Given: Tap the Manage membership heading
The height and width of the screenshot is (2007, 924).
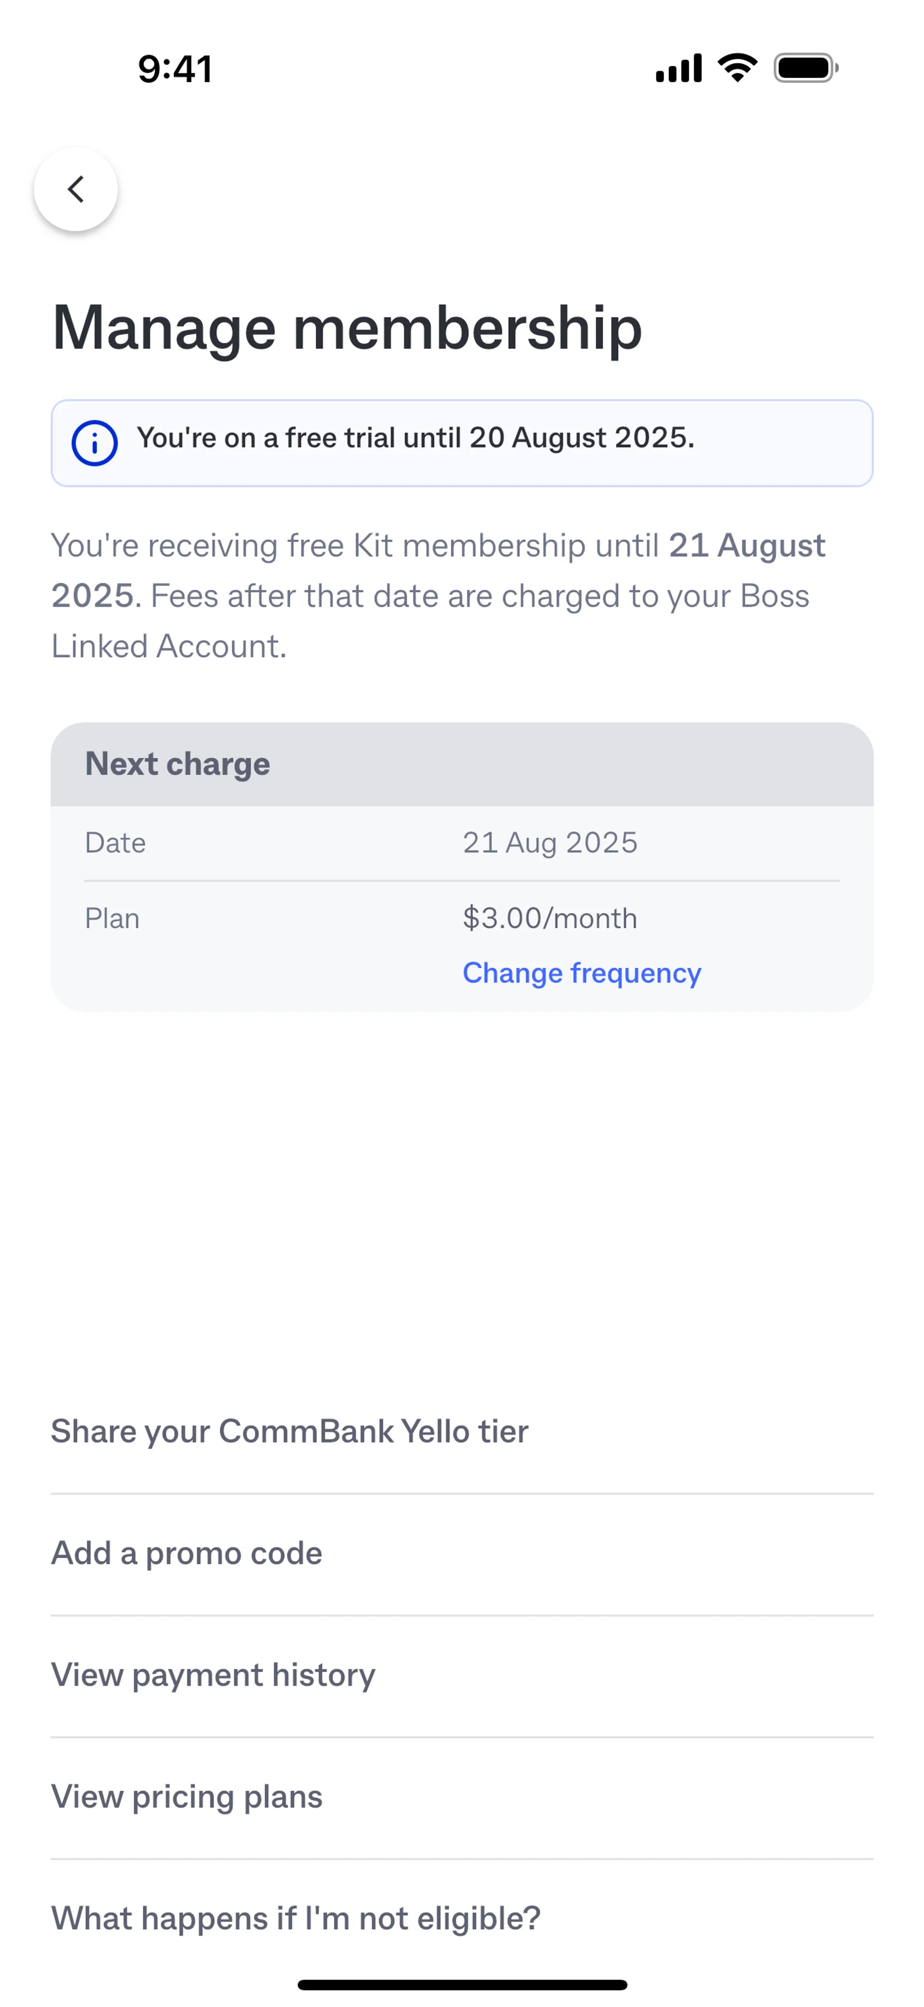Looking at the screenshot, I should (347, 328).
